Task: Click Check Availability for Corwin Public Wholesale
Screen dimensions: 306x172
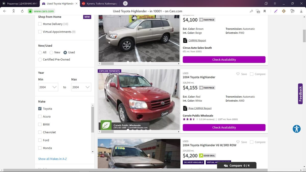Action: [x=224, y=127]
